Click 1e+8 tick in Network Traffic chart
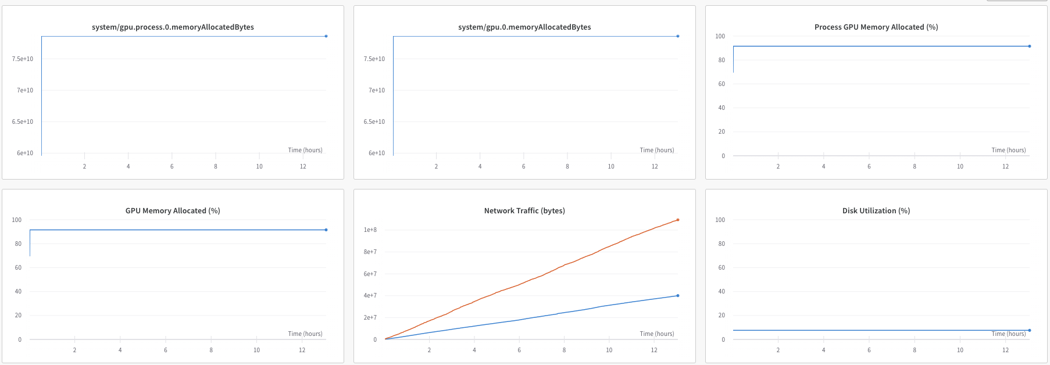Image resolution: width=1050 pixels, height=365 pixels. point(370,230)
